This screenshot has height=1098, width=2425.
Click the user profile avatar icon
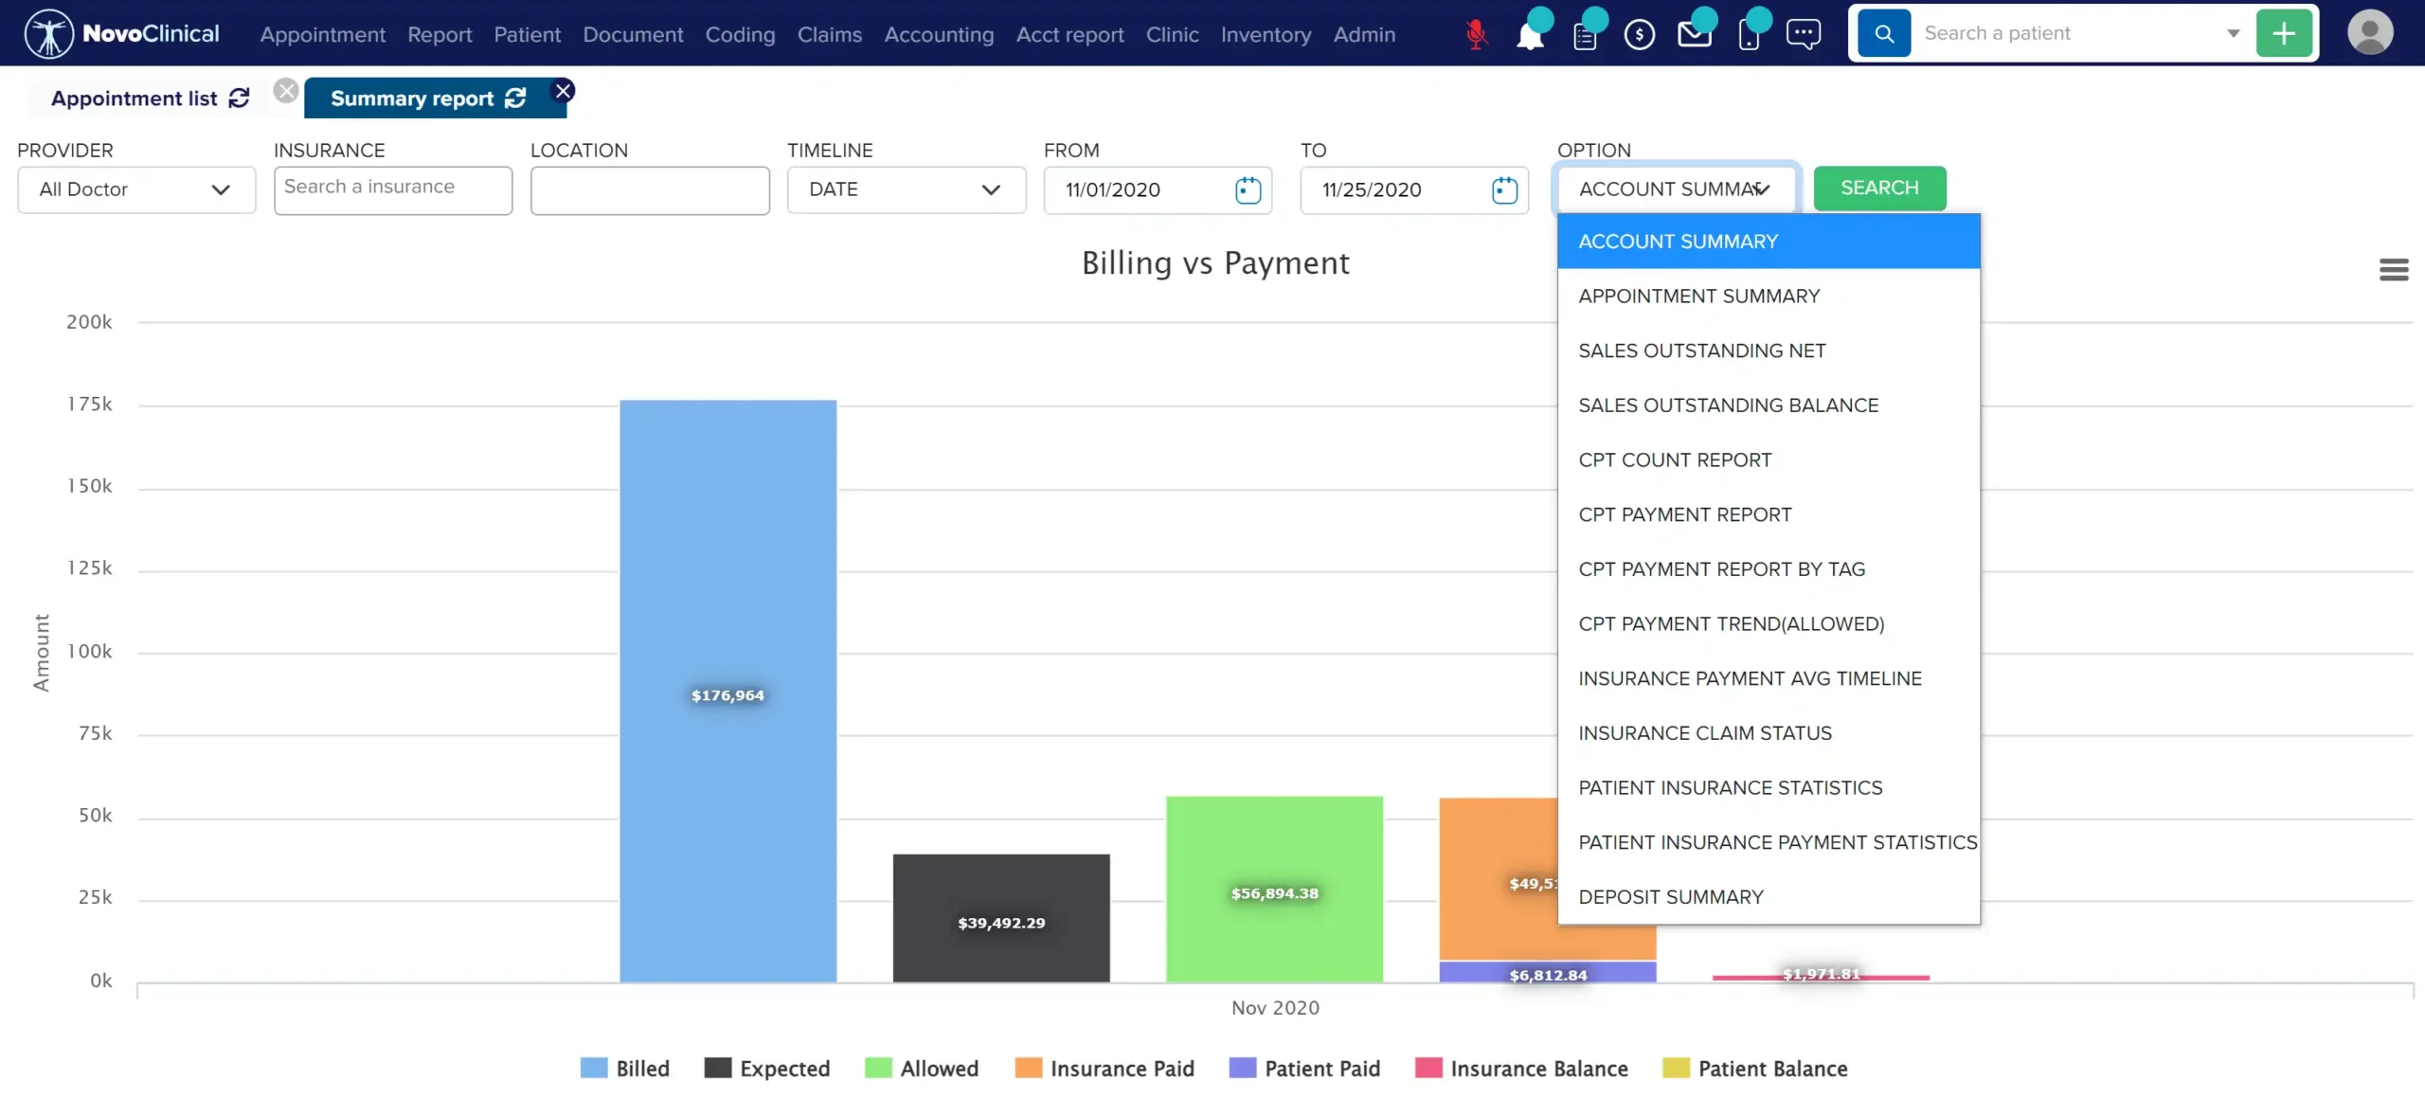click(x=2371, y=31)
